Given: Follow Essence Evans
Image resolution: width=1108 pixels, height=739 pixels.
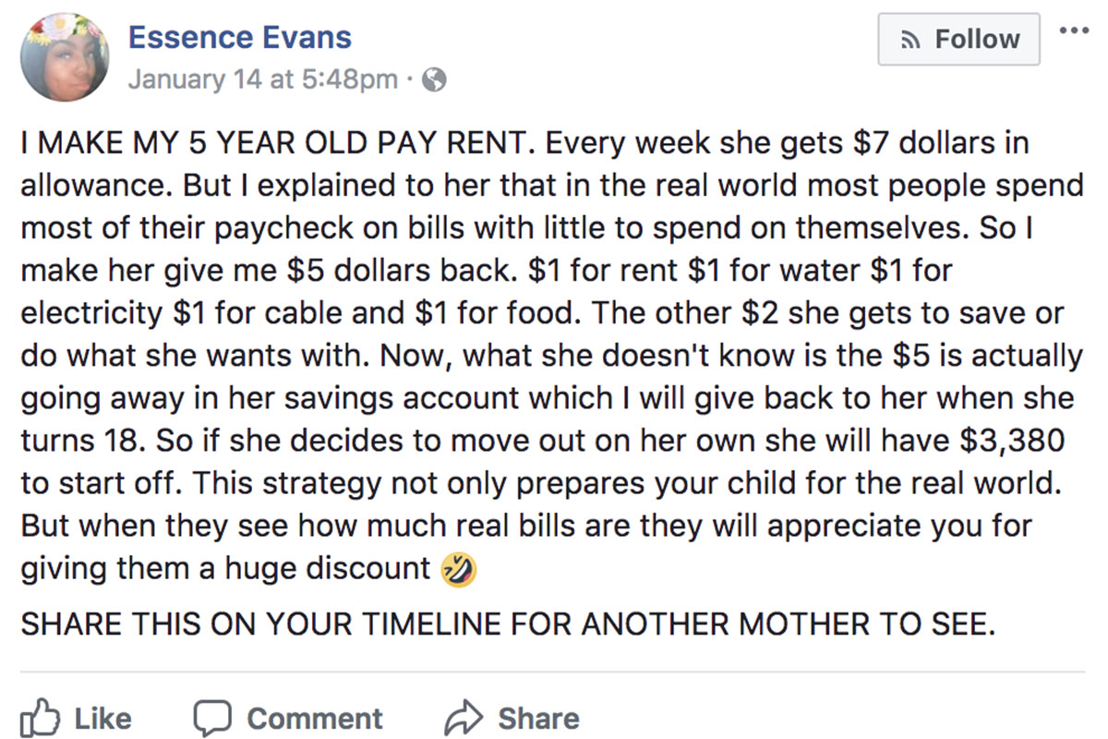Looking at the screenshot, I should [x=958, y=40].
